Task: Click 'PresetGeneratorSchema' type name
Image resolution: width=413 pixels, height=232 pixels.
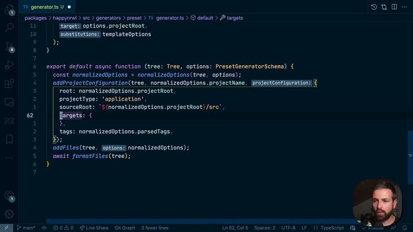Action: 250,66
